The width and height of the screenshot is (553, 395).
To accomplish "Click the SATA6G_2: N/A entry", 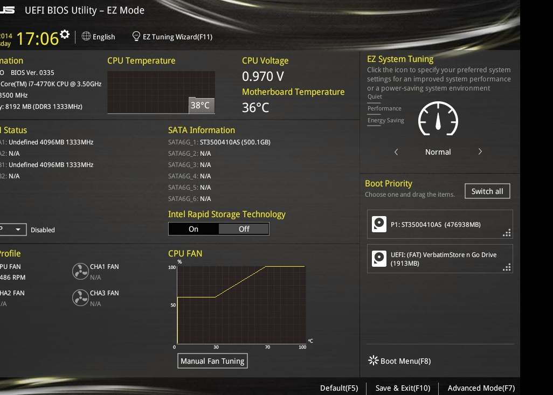I will (x=190, y=154).
